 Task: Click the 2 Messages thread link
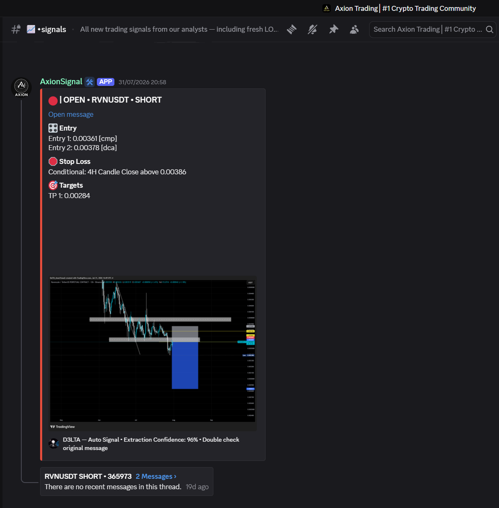click(x=156, y=476)
